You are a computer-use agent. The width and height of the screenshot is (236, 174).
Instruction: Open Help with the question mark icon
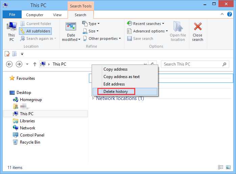click(229, 14)
